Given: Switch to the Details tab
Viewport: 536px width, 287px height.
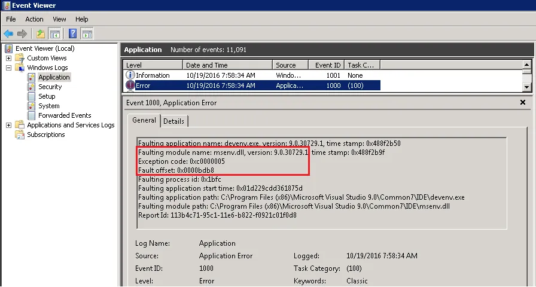Looking at the screenshot, I should (x=173, y=121).
